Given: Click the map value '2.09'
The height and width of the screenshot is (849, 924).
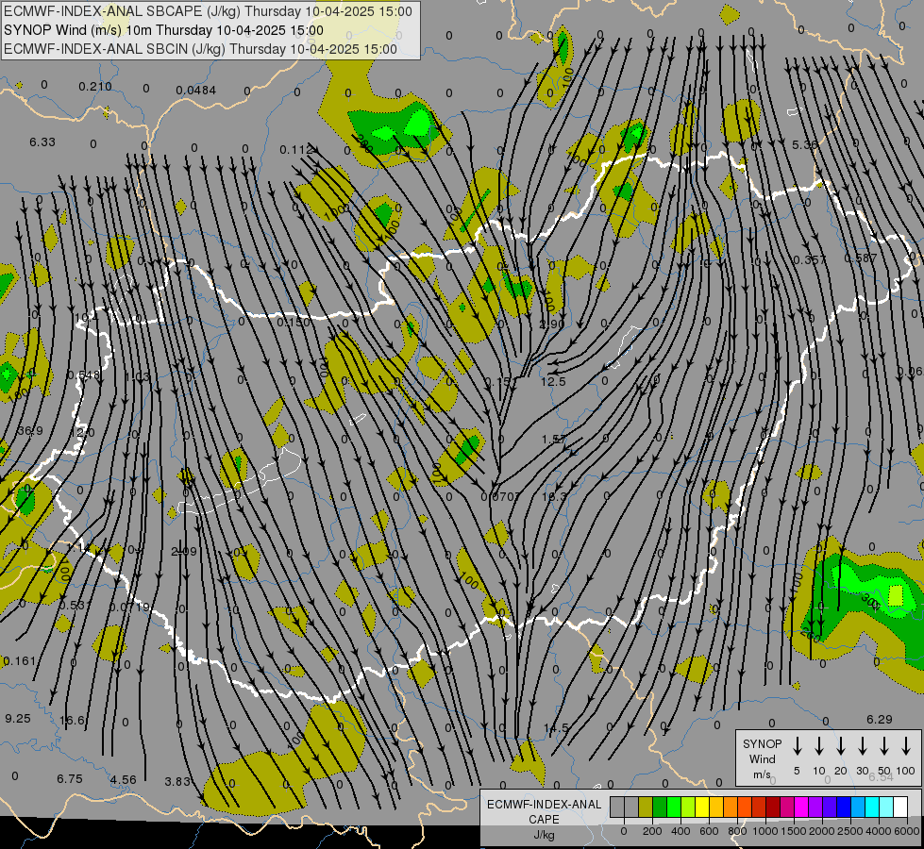Looking at the screenshot, I should click(x=184, y=552).
